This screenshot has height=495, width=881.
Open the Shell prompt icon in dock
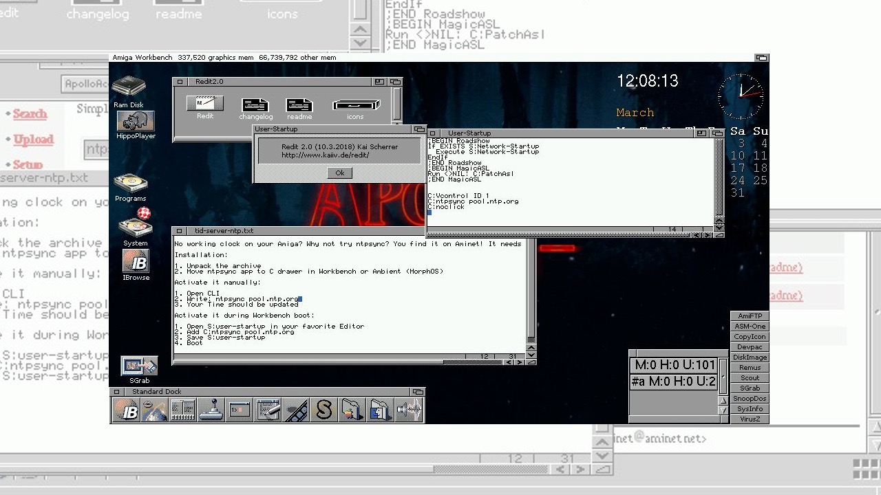tap(240, 410)
